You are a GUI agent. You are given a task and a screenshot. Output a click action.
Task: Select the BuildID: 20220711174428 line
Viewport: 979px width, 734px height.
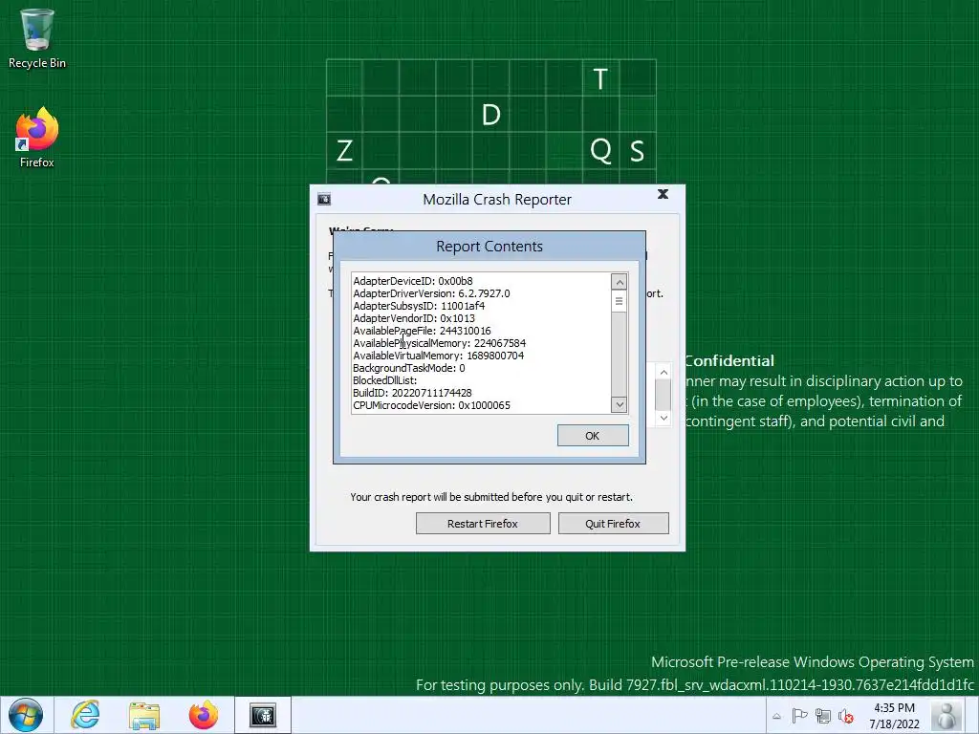click(412, 393)
